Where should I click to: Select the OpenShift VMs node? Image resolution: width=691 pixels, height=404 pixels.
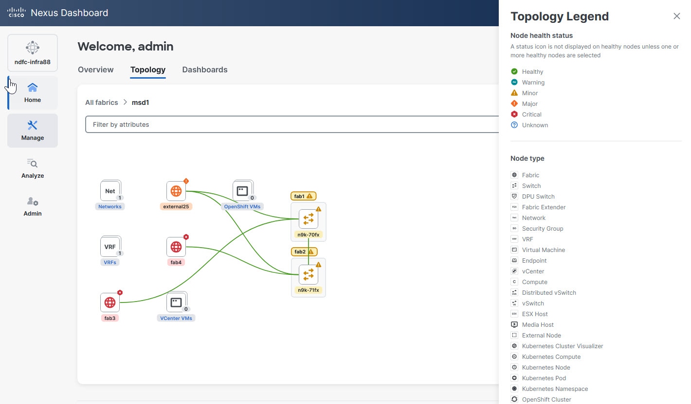(242, 191)
